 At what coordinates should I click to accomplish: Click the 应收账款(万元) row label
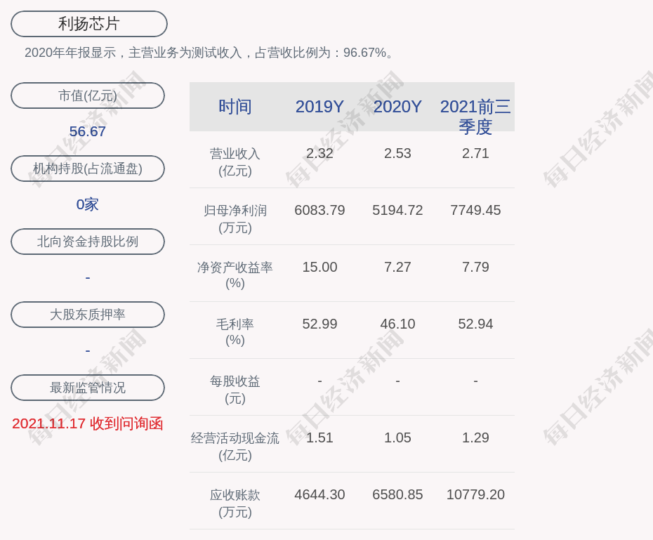(x=235, y=503)
